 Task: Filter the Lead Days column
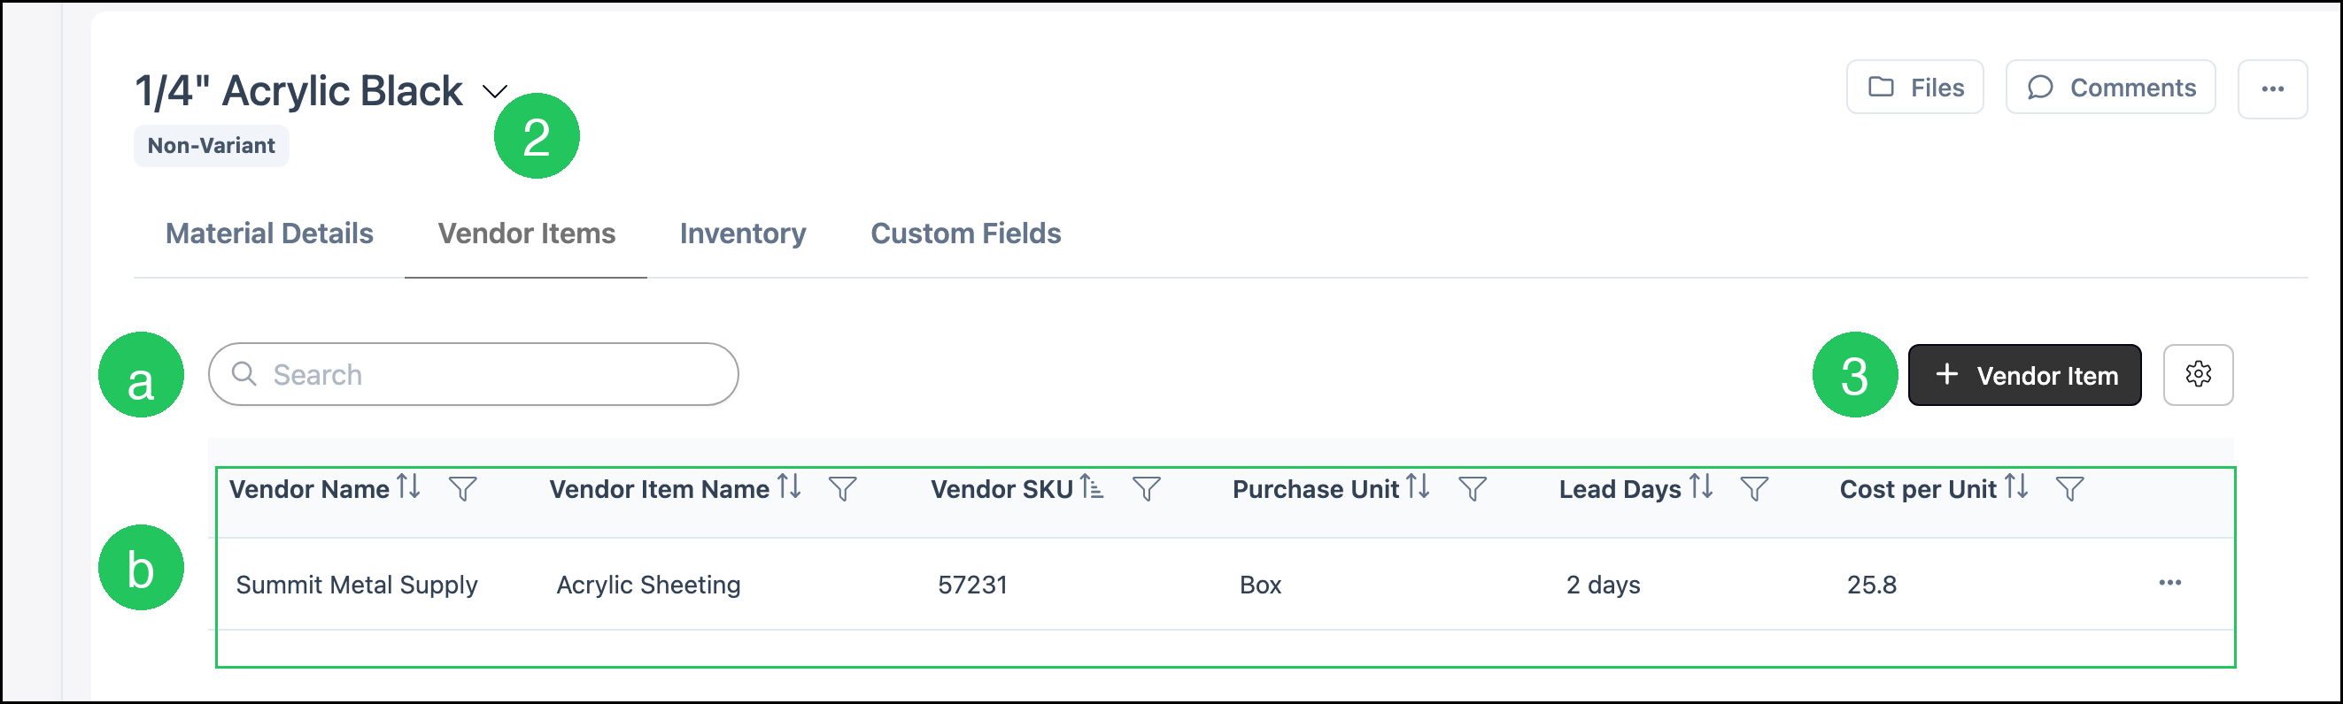1754,490
